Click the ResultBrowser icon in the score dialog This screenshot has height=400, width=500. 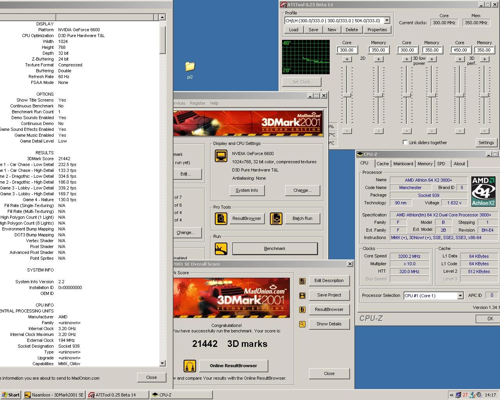302,310
